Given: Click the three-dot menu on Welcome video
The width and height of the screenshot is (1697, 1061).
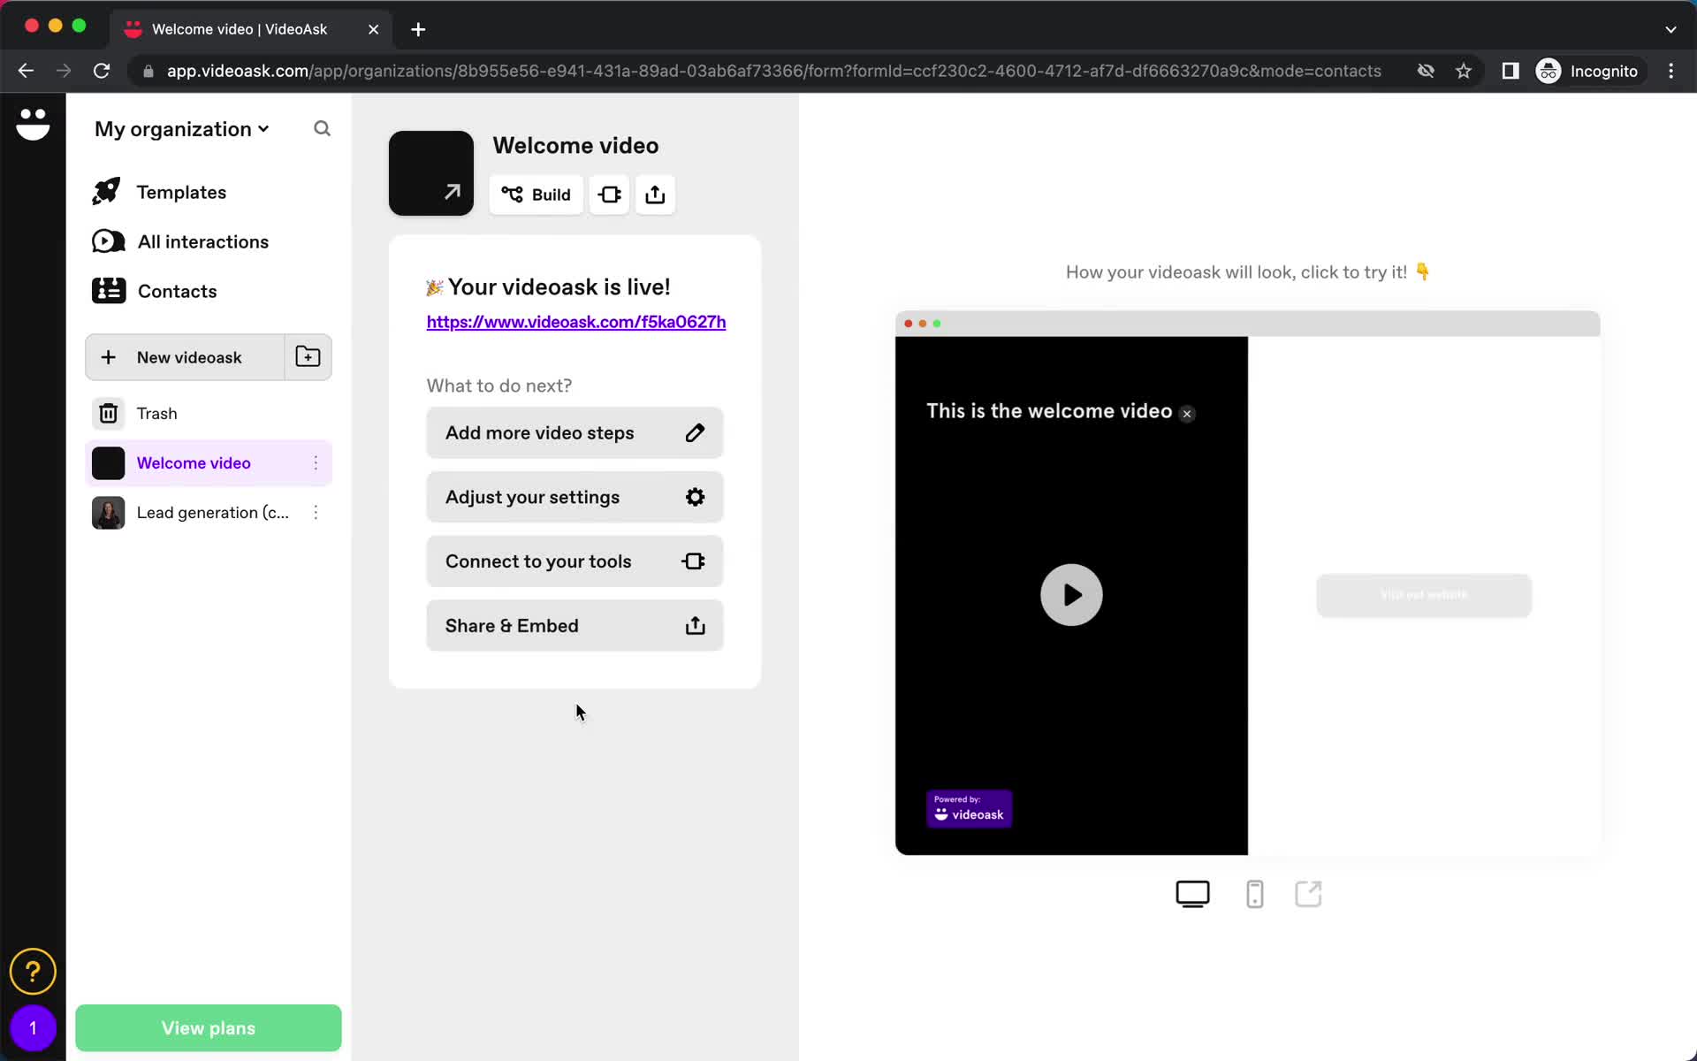Looking at the screenshot, I should coord(316,462).
